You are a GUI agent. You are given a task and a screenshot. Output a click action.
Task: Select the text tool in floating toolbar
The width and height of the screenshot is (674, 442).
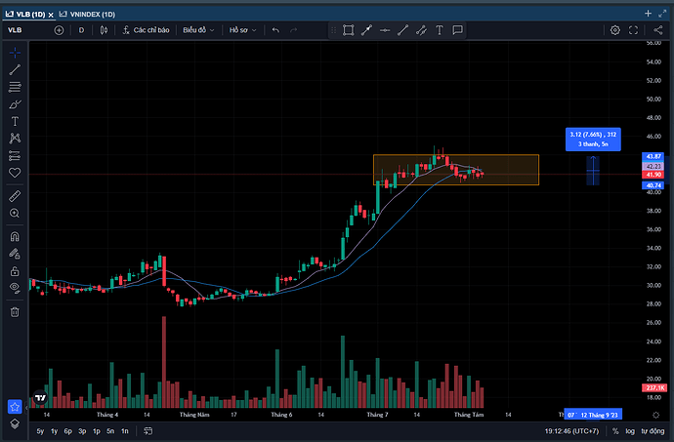click(x=440, y=30)
